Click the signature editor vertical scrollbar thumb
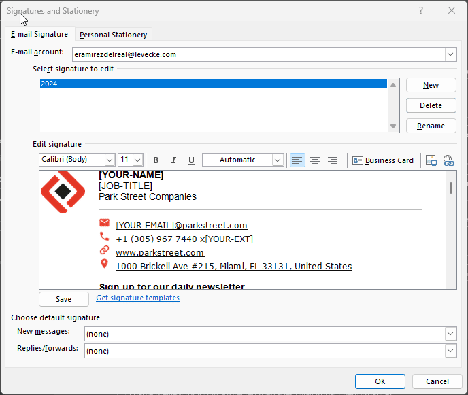The height and width of the screenshot is (395, 468). 451,188
